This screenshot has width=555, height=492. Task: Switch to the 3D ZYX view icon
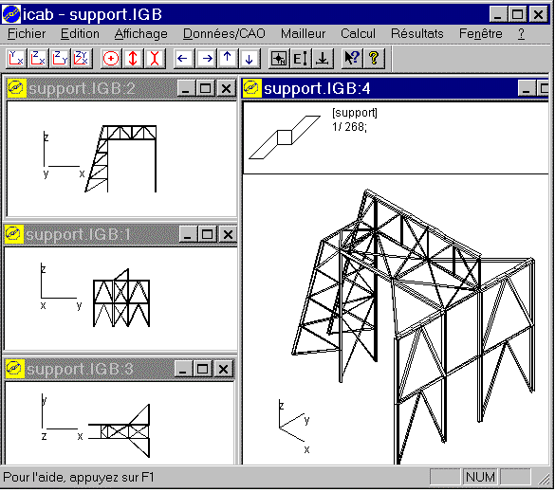[82, 58]
